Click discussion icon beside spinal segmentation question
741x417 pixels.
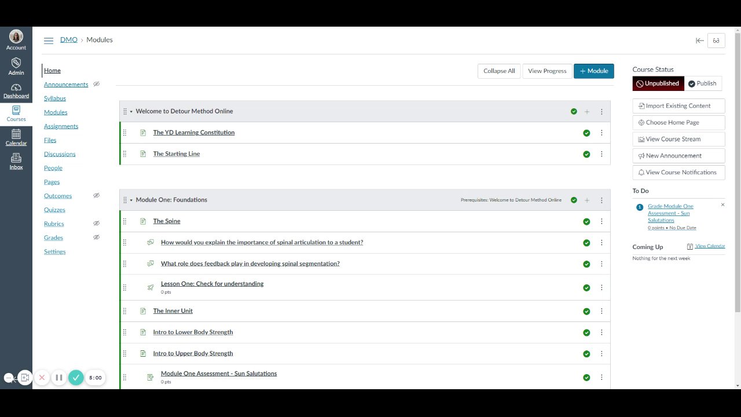coord(151,264)
